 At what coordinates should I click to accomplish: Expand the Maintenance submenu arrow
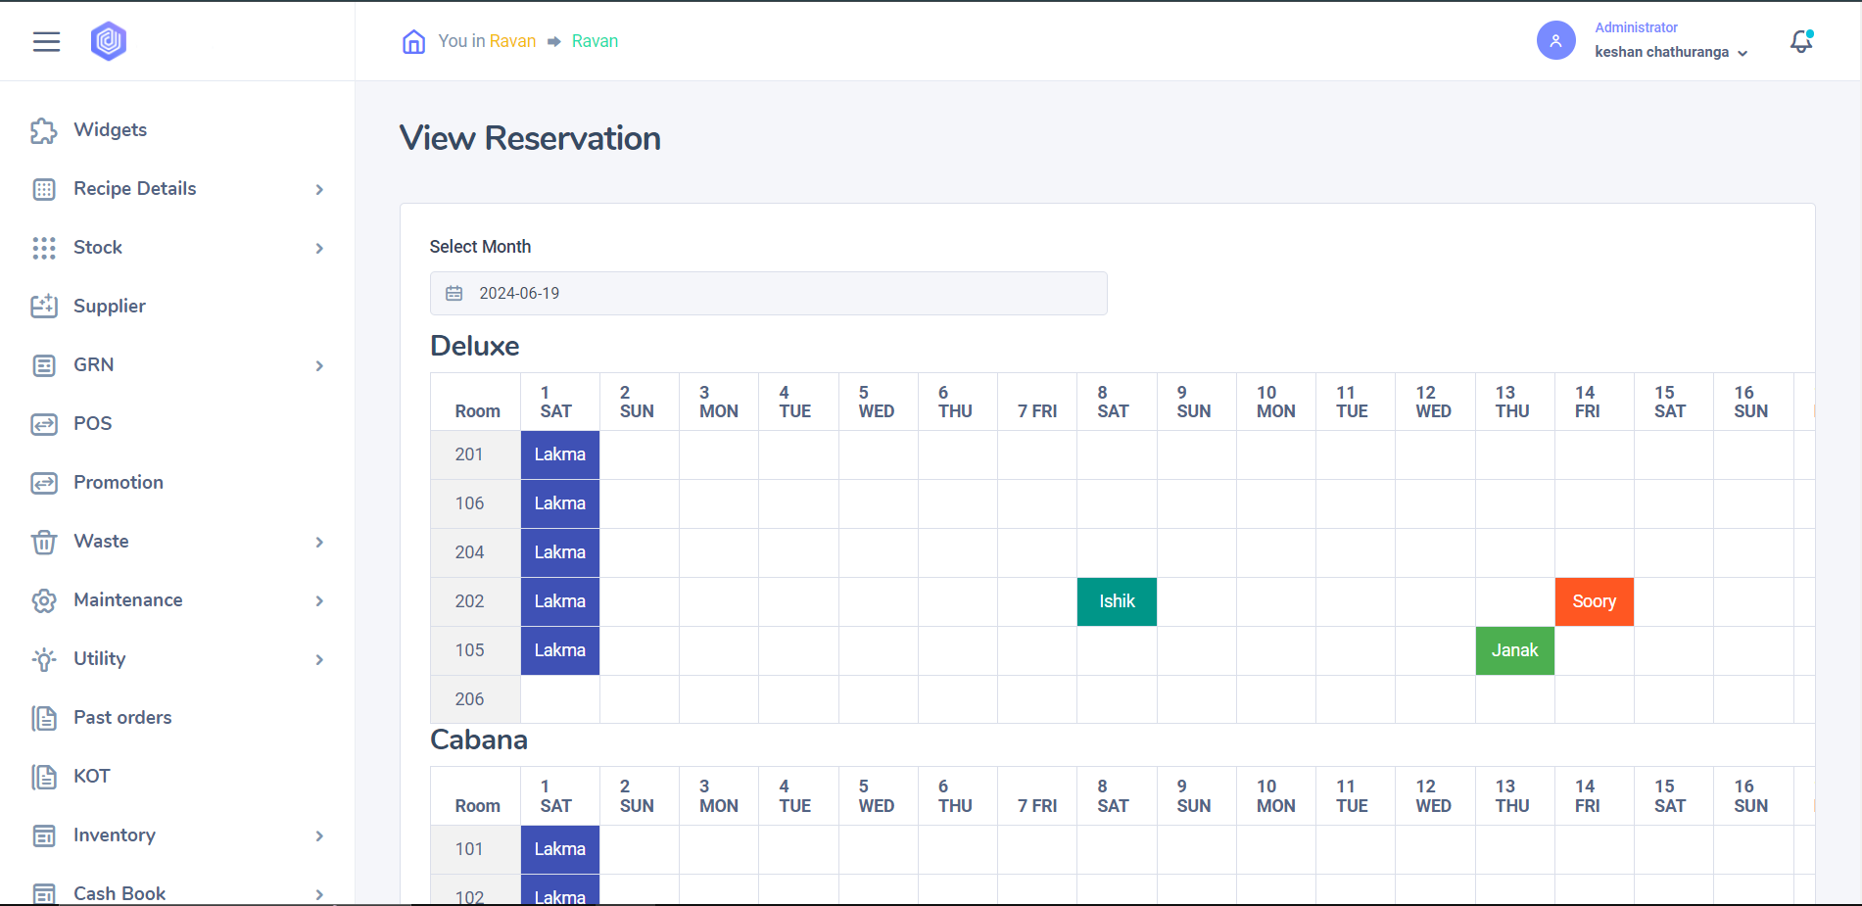(319, 600)
